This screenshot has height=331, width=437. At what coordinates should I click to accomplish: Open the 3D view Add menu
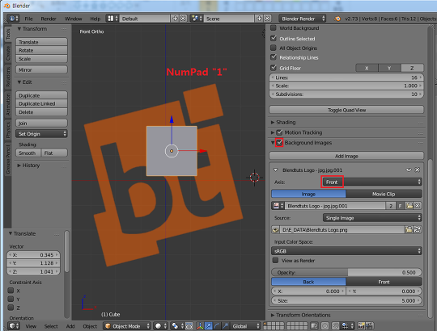70,326
